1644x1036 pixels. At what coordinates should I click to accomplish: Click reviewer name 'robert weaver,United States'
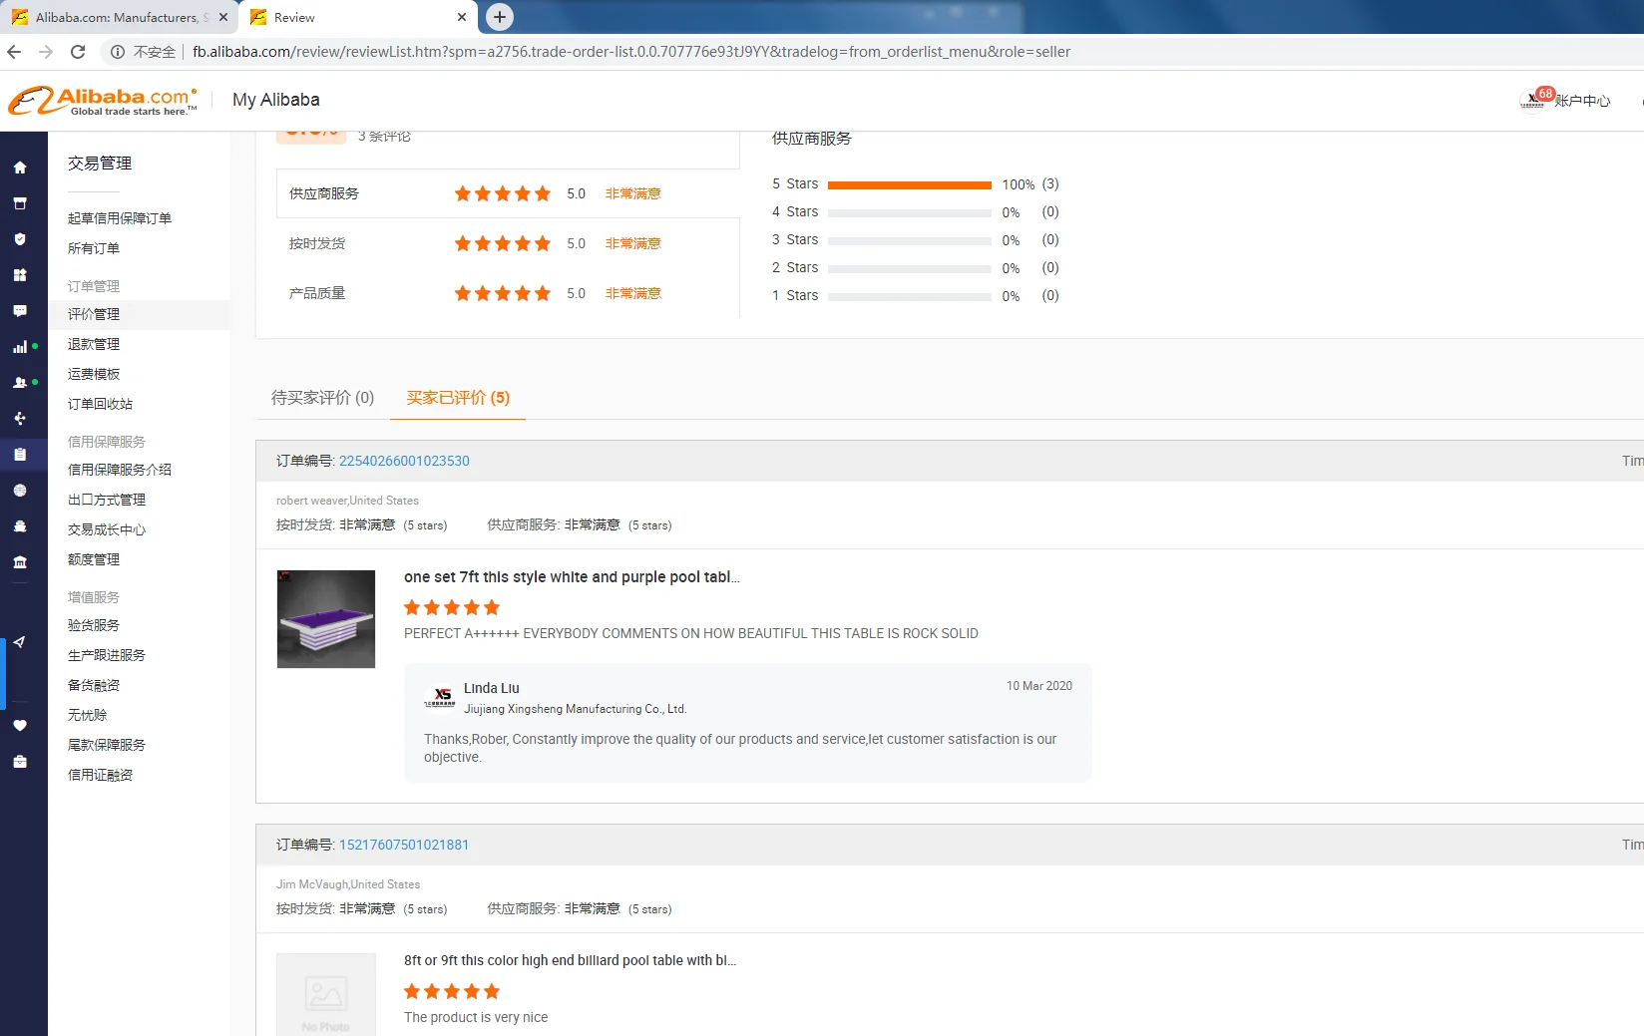pyautogui.click(x=347, y=501)
